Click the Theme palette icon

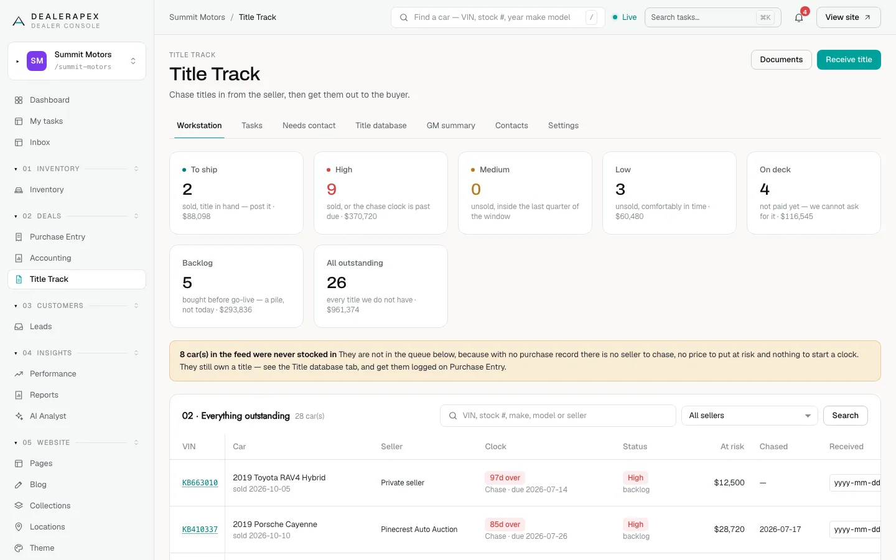click(x=19, y=548)
